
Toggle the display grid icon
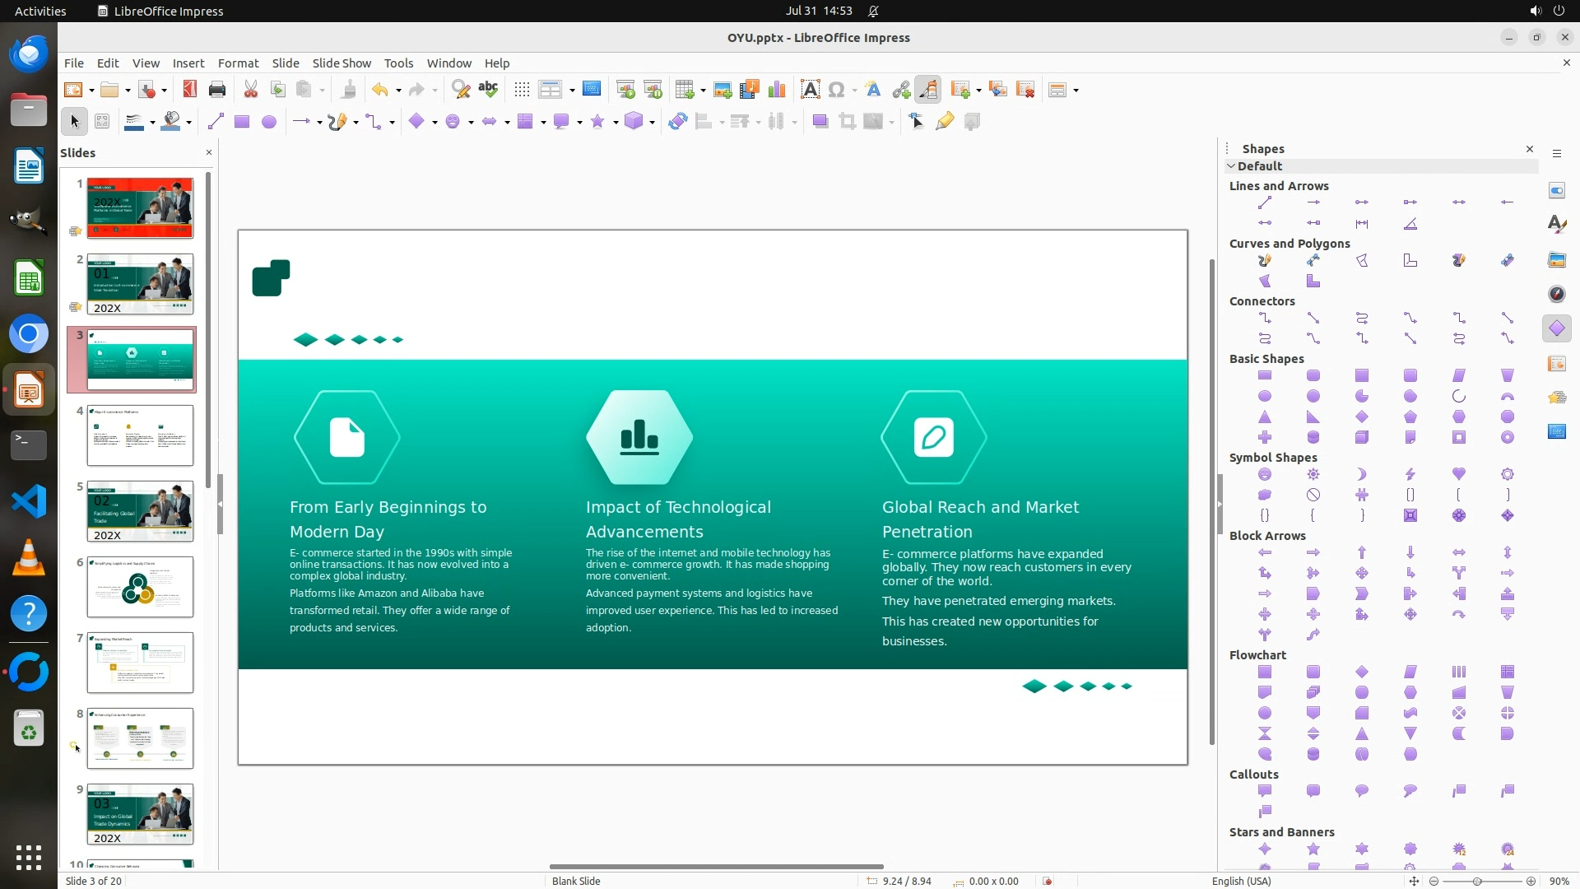(x=522, y=90)
